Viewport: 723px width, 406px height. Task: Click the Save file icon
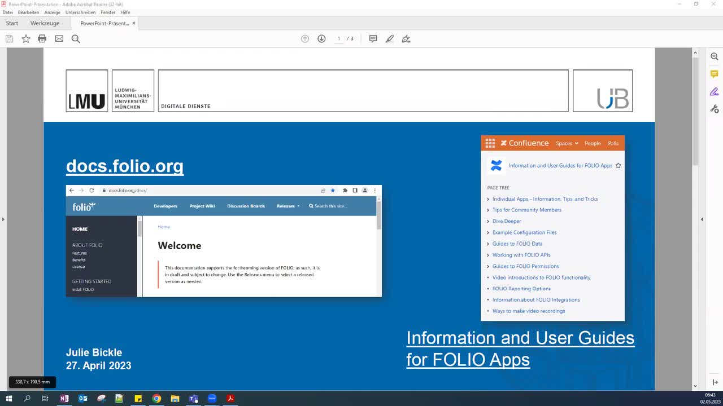(9, 39)
